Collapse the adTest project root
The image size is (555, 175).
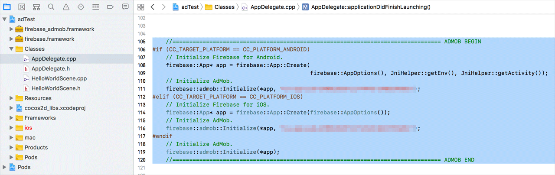tap(5, 19)
